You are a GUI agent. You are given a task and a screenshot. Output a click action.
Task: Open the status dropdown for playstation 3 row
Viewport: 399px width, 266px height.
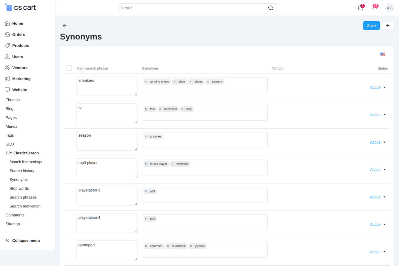[x=378, y=197]
